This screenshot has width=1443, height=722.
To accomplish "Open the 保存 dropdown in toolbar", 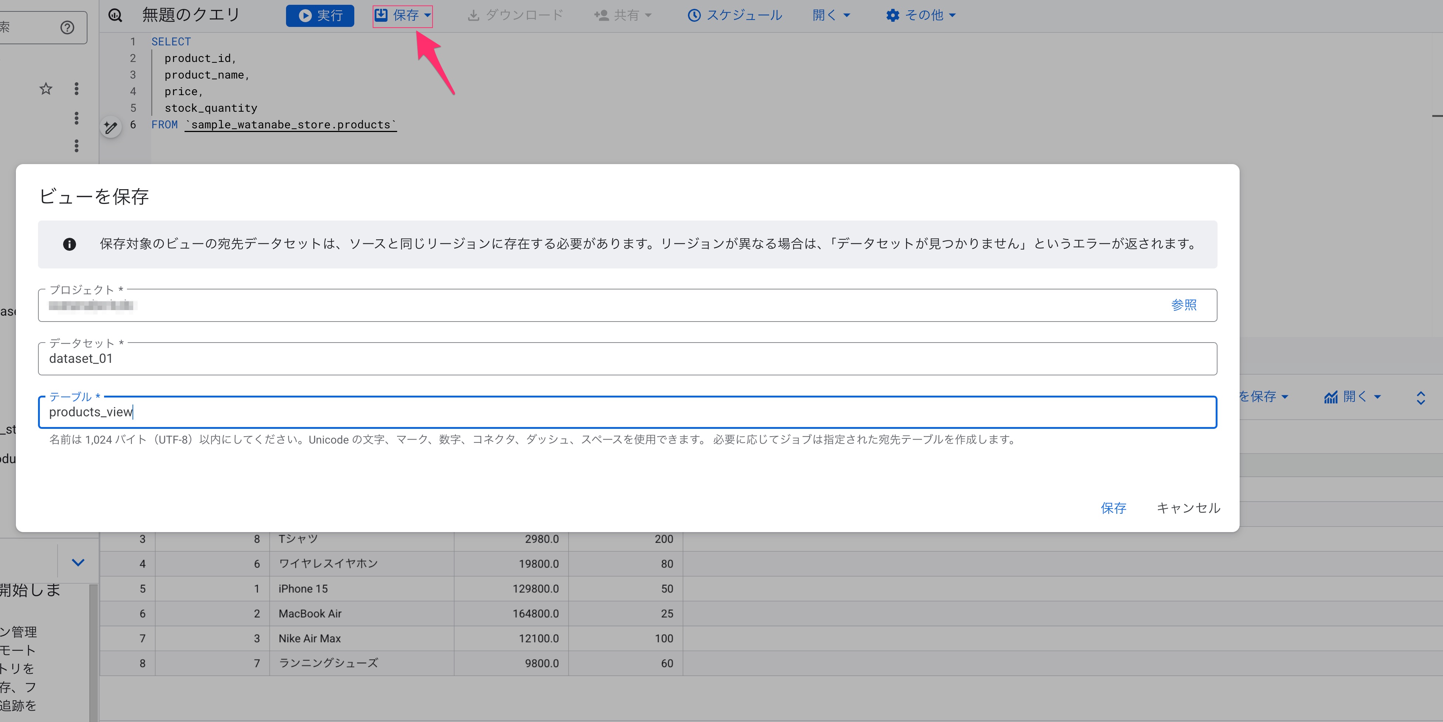I will pyautogui.click(x=403, y=15).
